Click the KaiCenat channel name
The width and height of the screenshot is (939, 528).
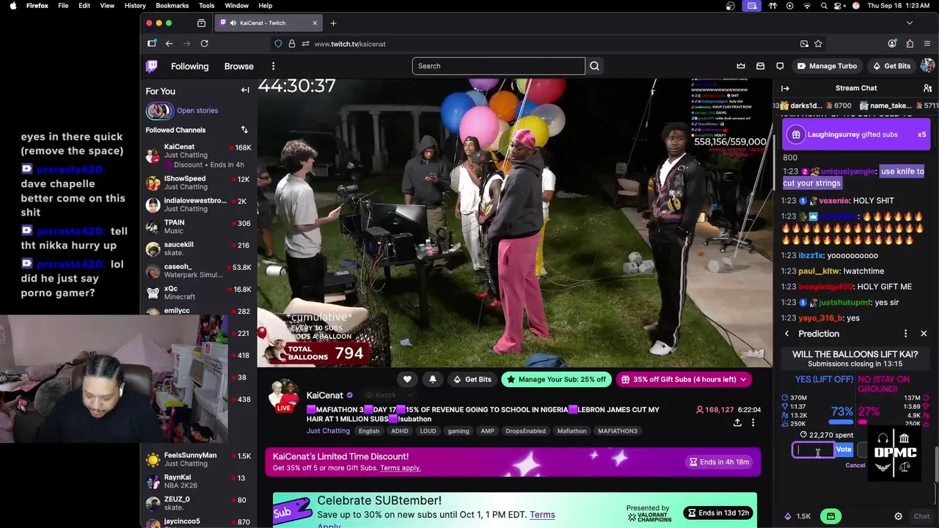325,395
